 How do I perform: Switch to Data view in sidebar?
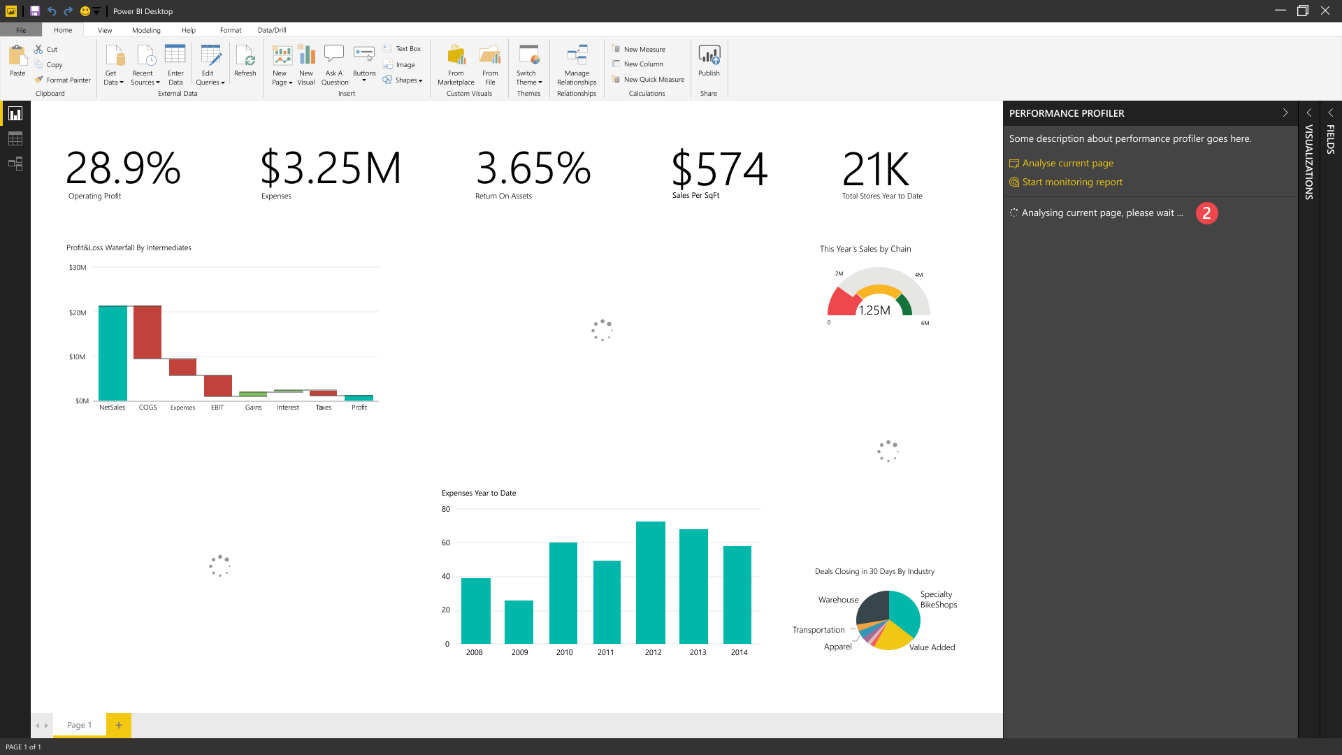pos(15,138)
